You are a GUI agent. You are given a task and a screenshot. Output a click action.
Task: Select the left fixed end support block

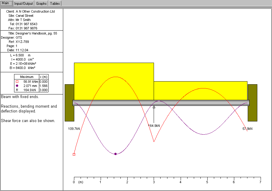(69, 103)
